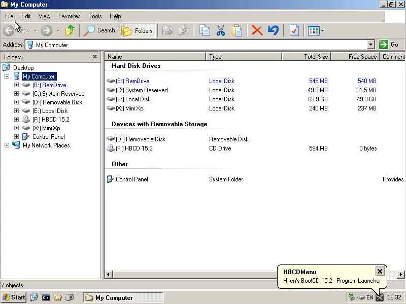Expand My Network Places tree node
The height and width of the screenshot is (304, 406).
coord(7,145)
